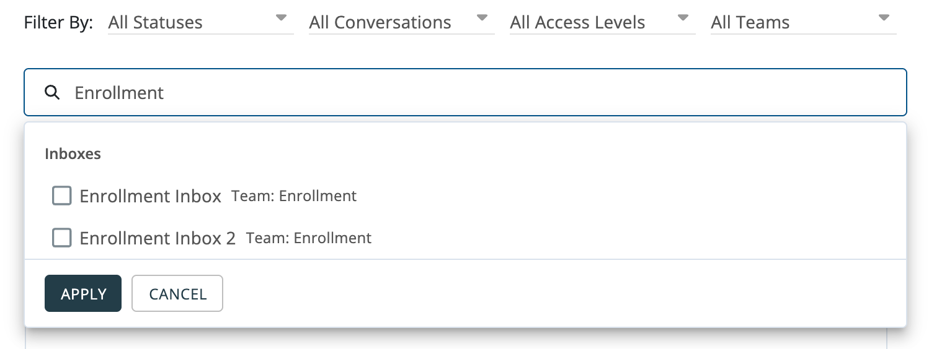Select the Enrollment Inbox 2 label text

158,239
